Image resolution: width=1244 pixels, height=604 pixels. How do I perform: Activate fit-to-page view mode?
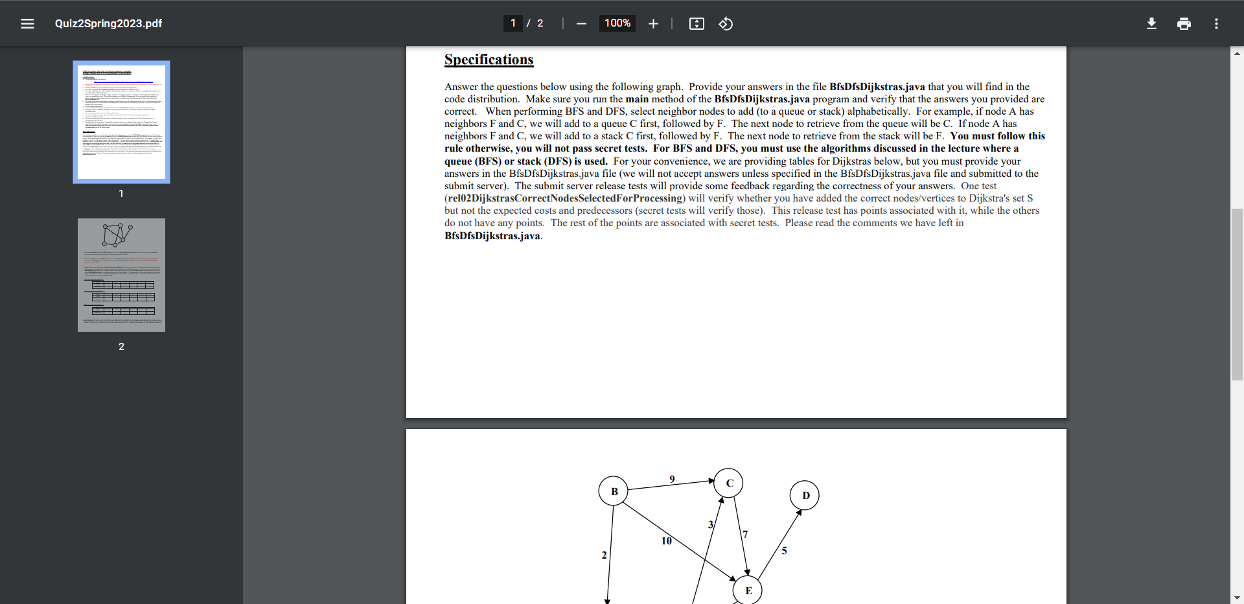coord(697,23)
